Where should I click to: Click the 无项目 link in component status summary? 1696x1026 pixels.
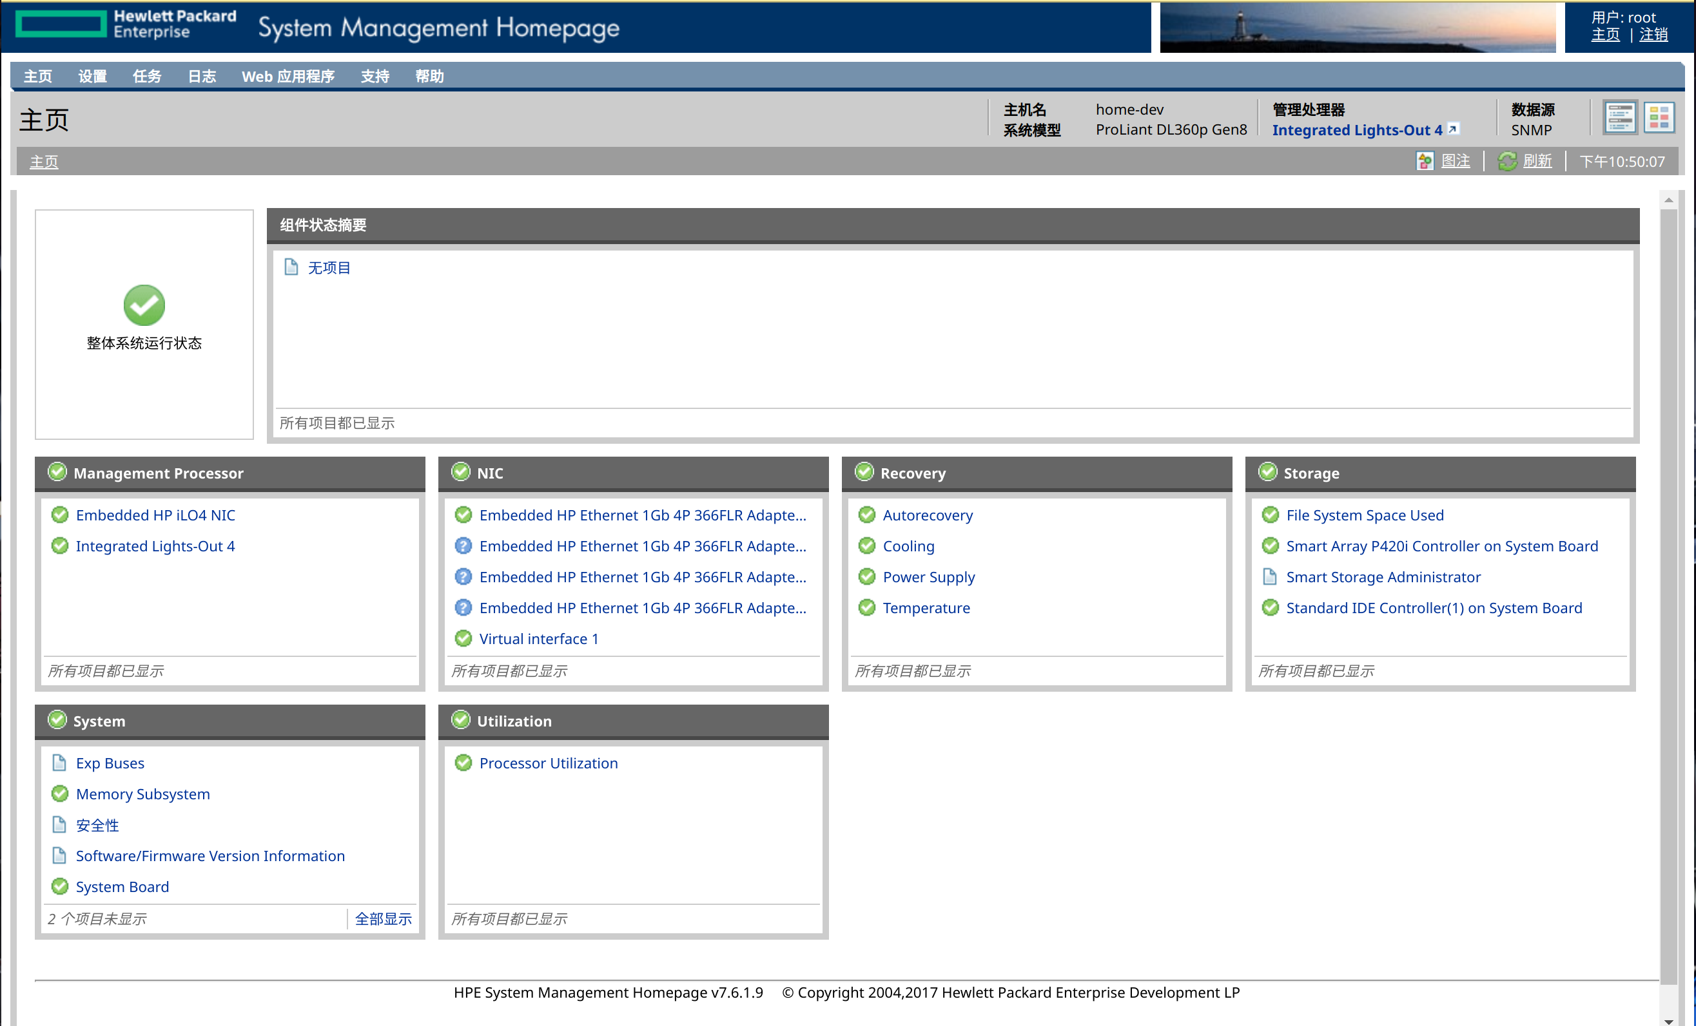click(x=329, y=267)
